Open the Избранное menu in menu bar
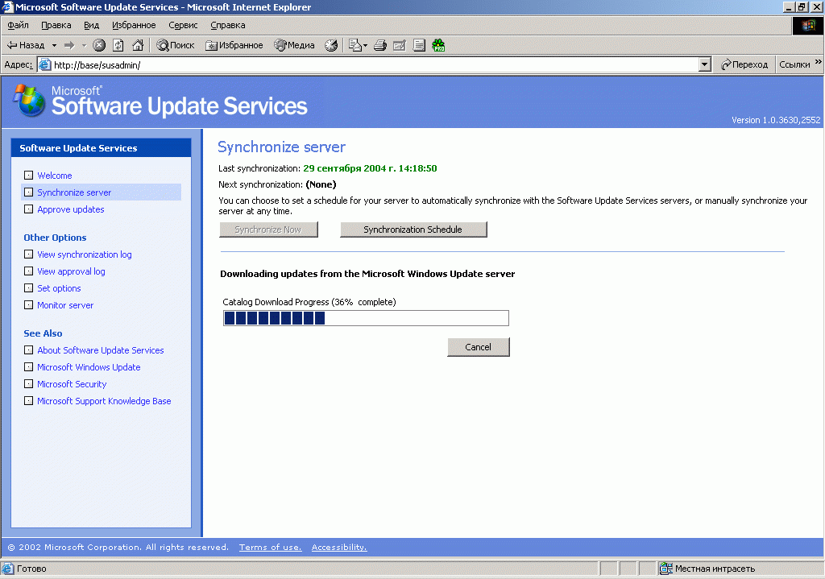The height and width of the screenshot is (579, 825). tap(134, 25)
